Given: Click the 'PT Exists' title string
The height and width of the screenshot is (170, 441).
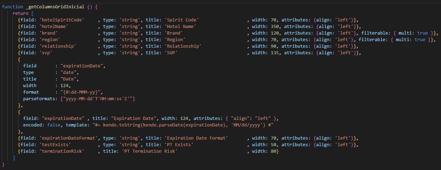Looking at the screenshot, I should (179, 145).
